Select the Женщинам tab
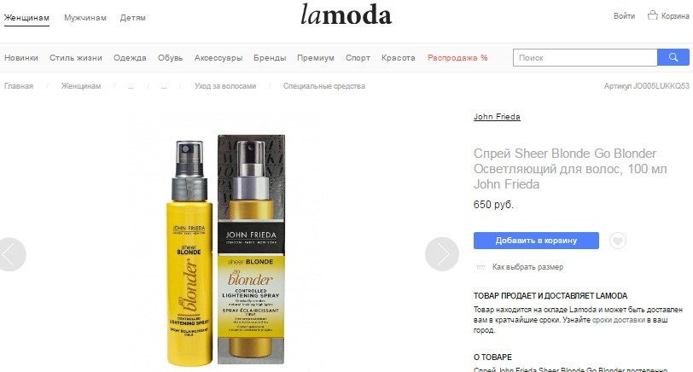This screenshot has height=372, width=693. 26,18
